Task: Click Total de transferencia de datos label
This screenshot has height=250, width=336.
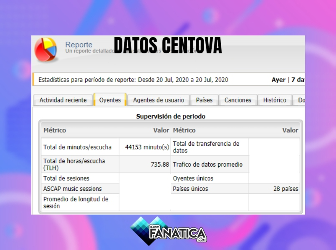Action: tap(206, 147)
